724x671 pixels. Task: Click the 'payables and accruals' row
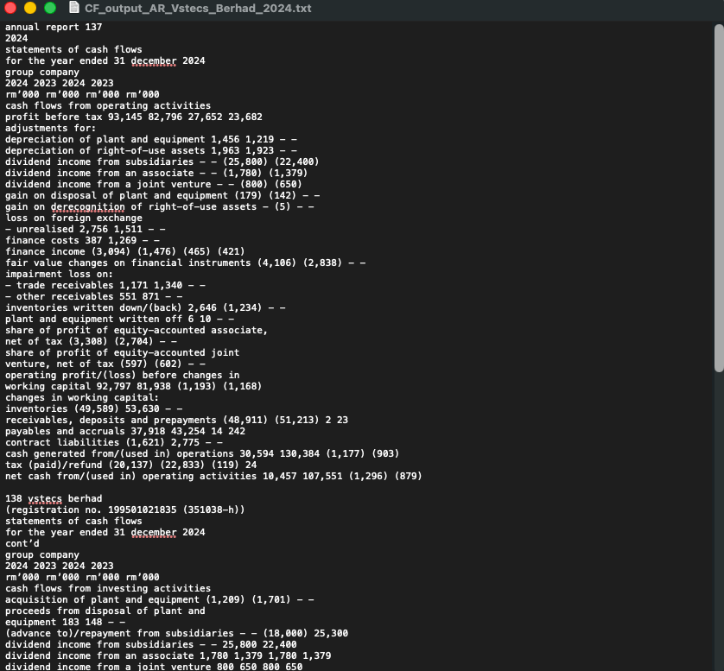pyautogui.click(x=125, y=431)
